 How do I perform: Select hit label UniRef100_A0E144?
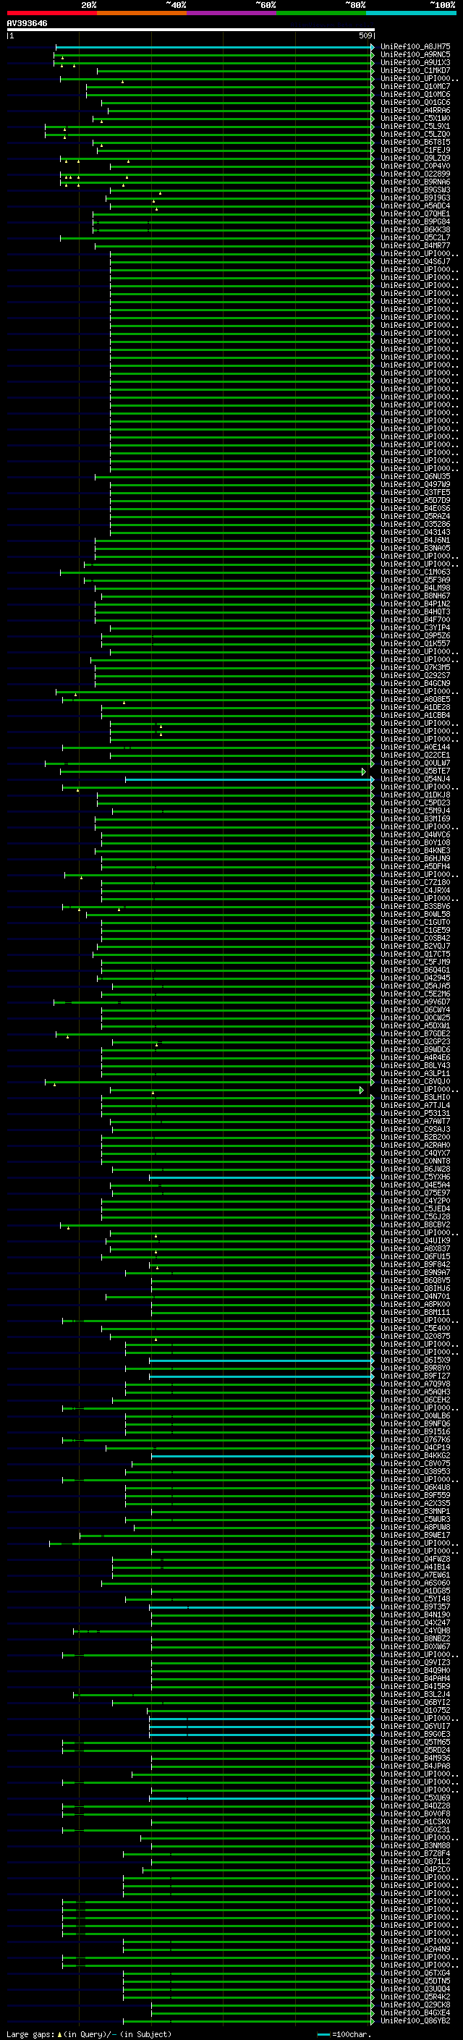coord(415,747)
